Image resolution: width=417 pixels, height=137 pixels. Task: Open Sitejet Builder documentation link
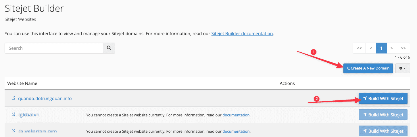242,33
